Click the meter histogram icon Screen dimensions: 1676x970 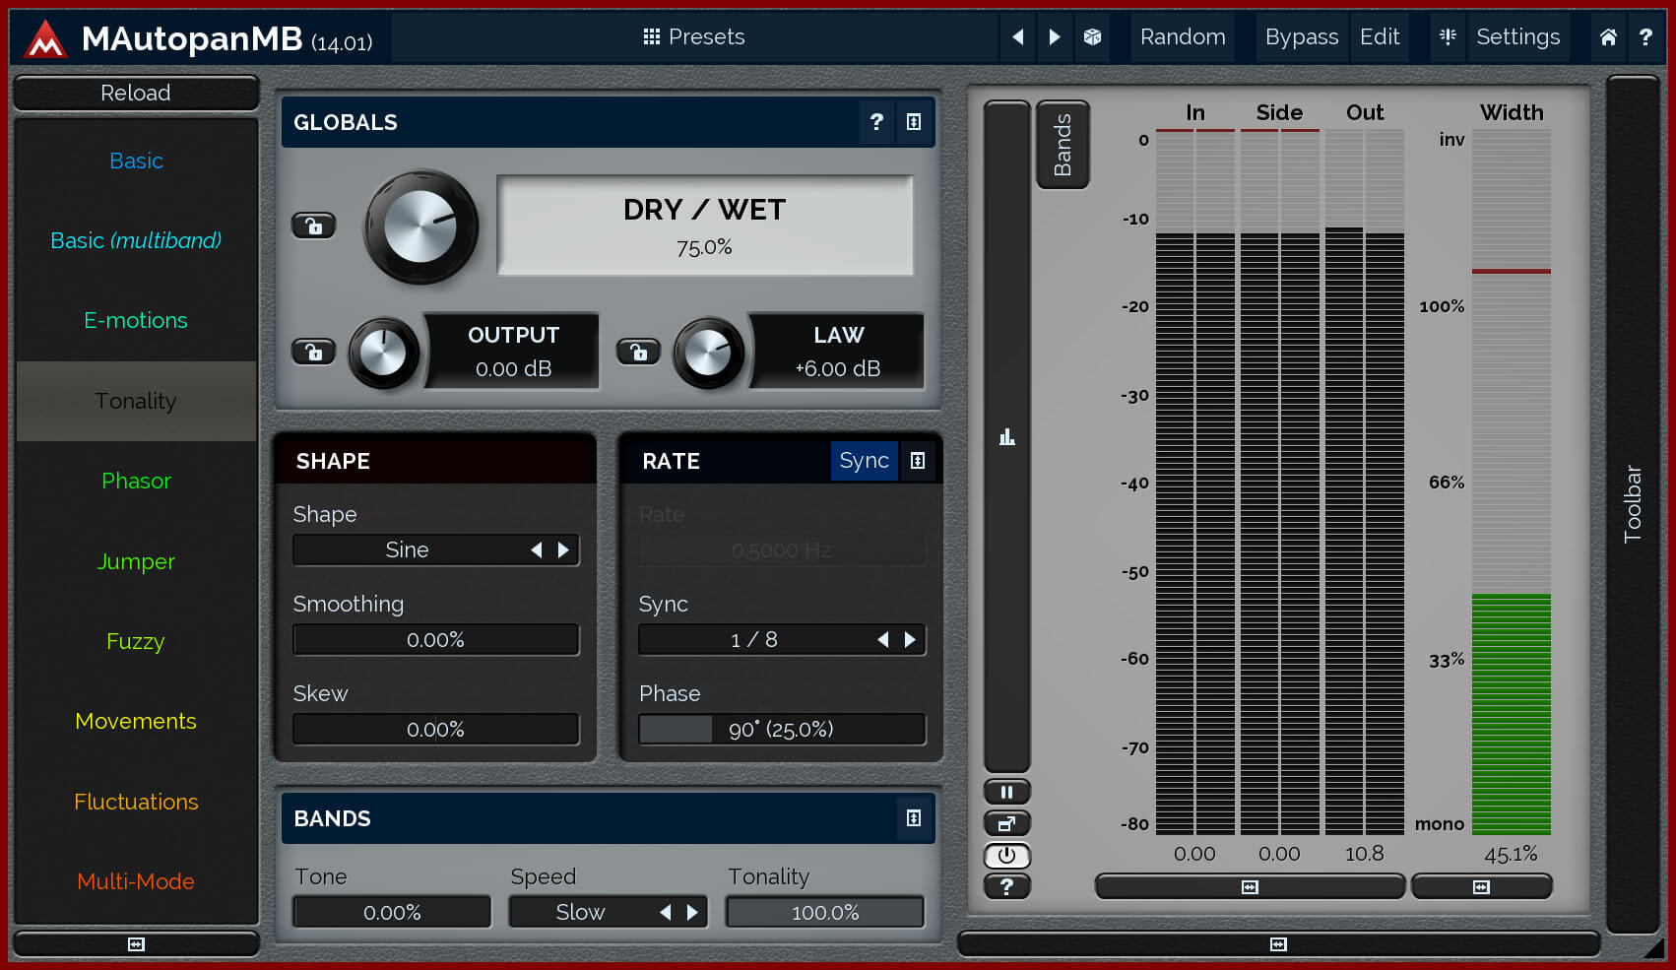pos(1006,436)
